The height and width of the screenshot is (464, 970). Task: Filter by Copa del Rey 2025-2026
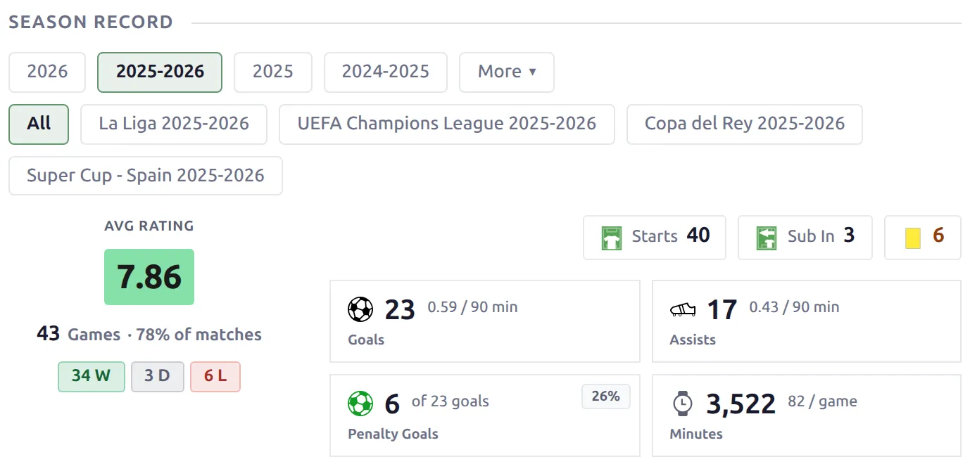click(745, 124)
